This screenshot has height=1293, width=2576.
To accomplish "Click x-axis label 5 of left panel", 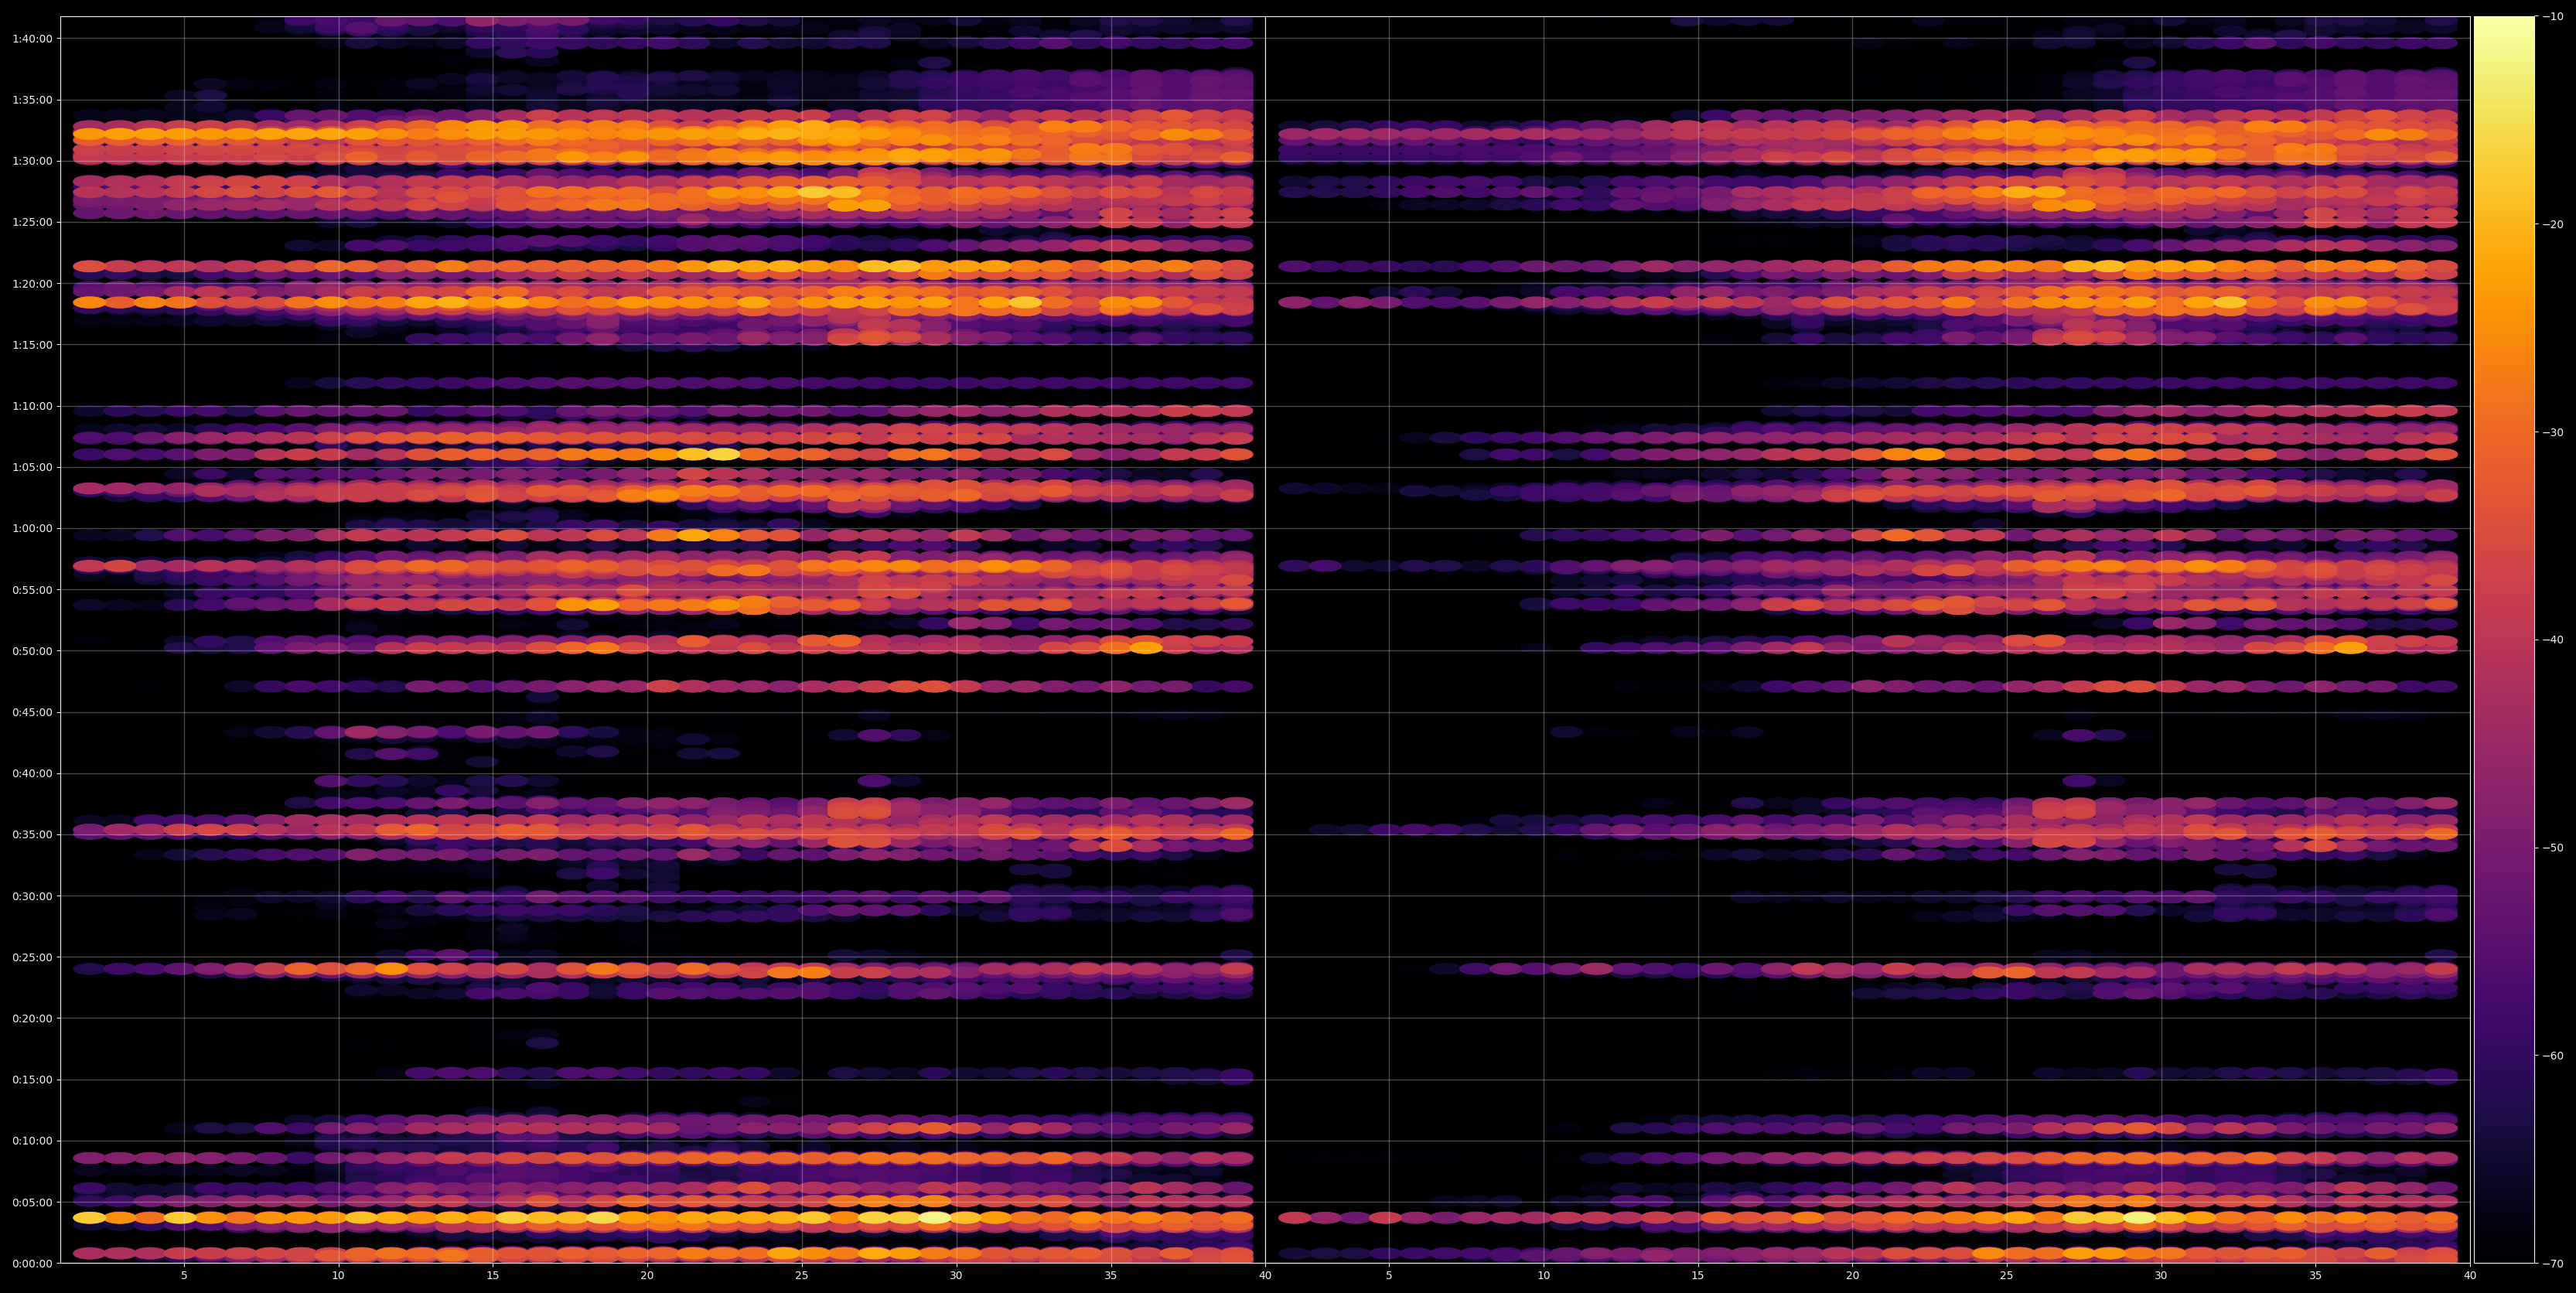I will click(184, 1276).
